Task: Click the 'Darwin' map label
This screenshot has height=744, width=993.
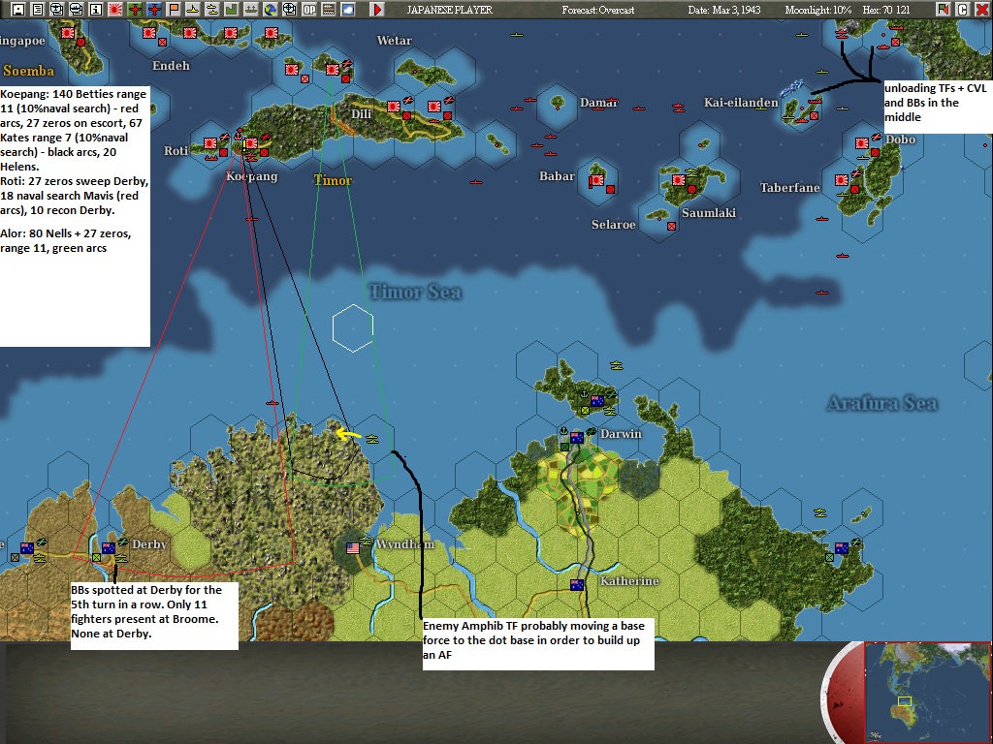Action: [x=621, y=434]
